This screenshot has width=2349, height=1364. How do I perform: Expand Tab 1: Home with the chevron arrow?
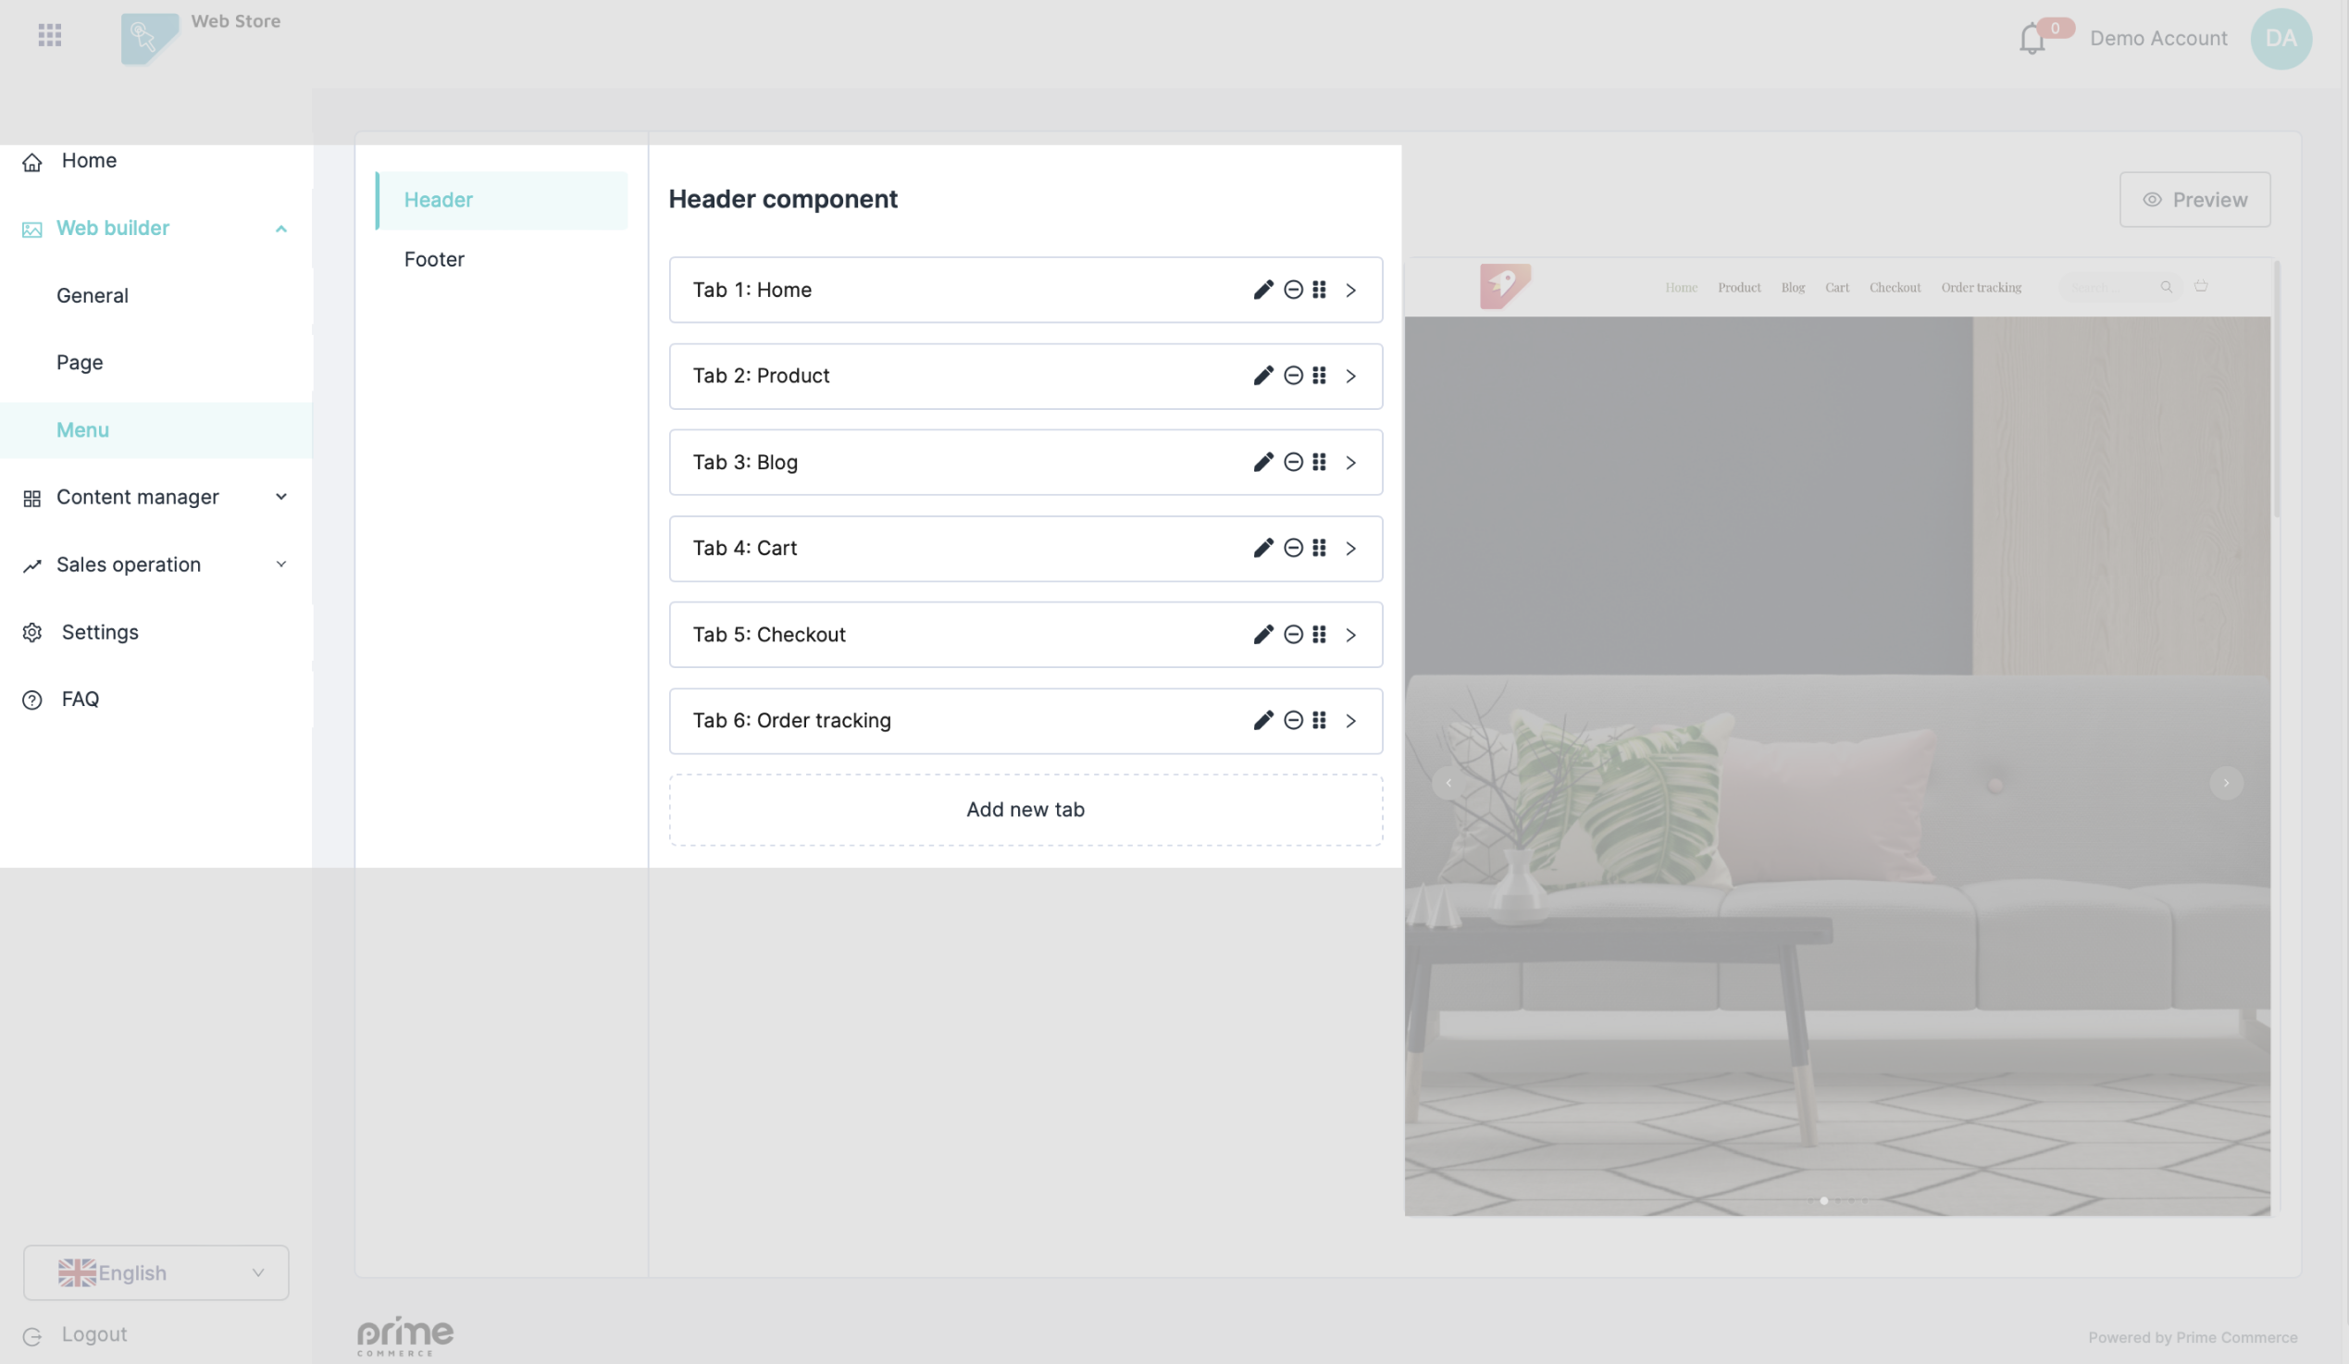coord(1350,290)
